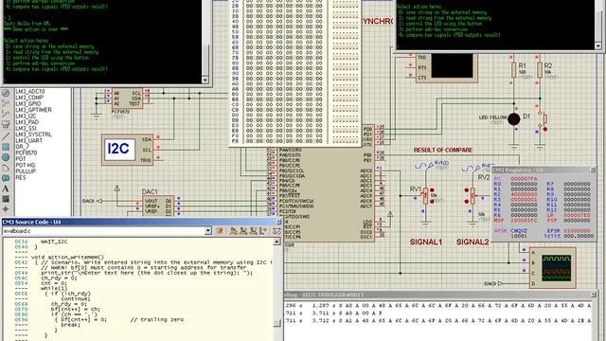Click Step Into icon in Source Code toolbar
This screenshot has width=606, height=341.
tap(243, 231)
